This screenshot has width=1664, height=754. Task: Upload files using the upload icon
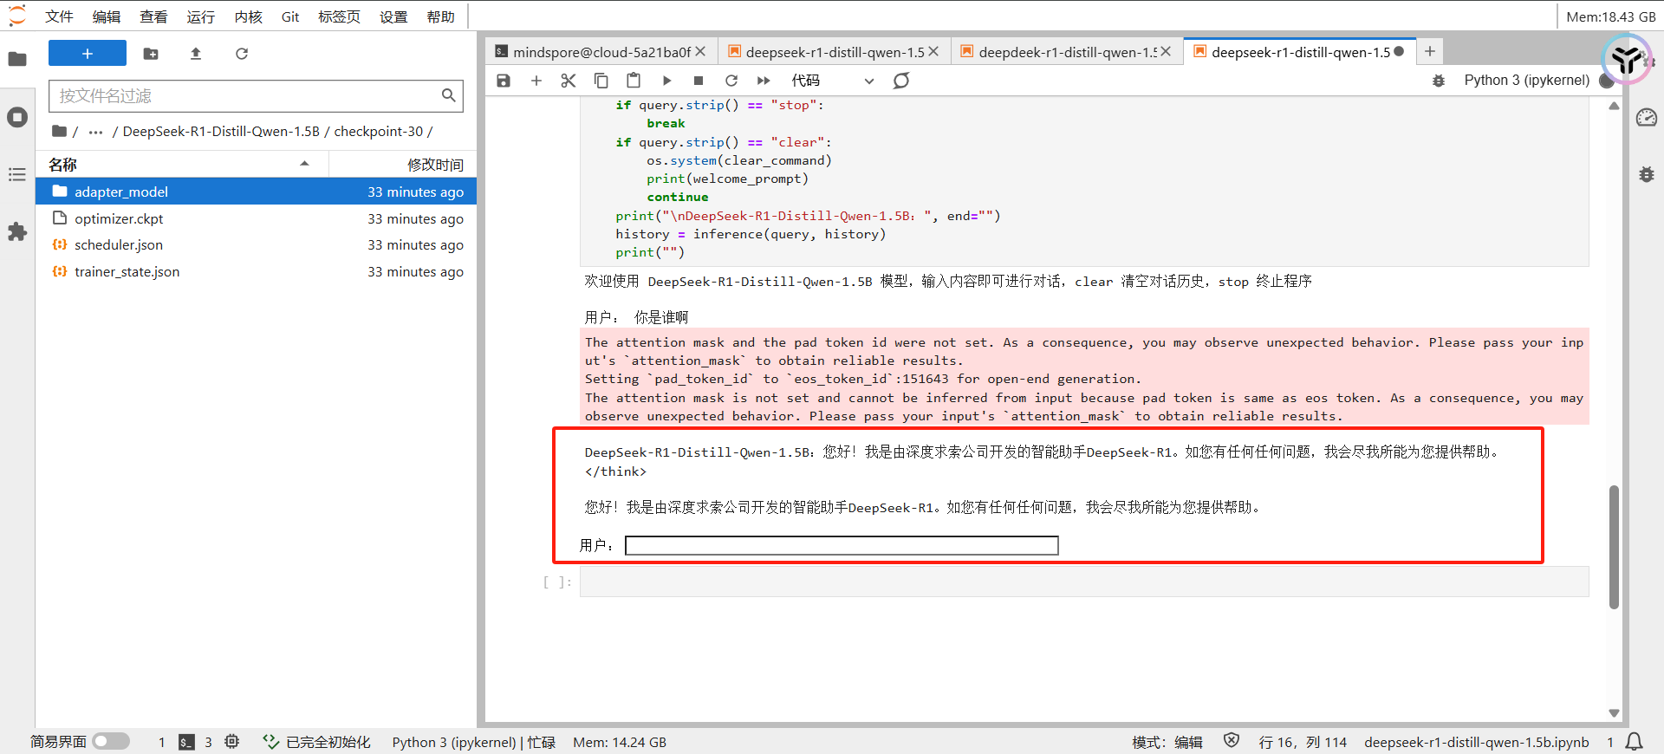click(196, 54)
